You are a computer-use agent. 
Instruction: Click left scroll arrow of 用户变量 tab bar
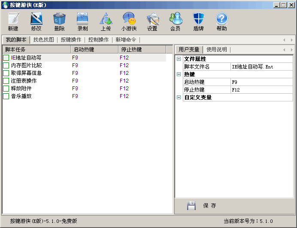(284, 50)
